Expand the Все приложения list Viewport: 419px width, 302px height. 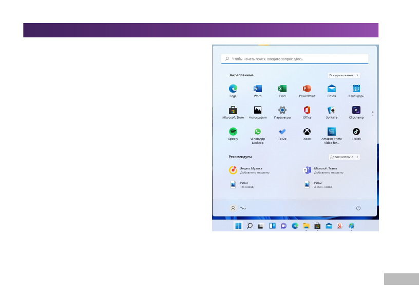coord(344,75)
